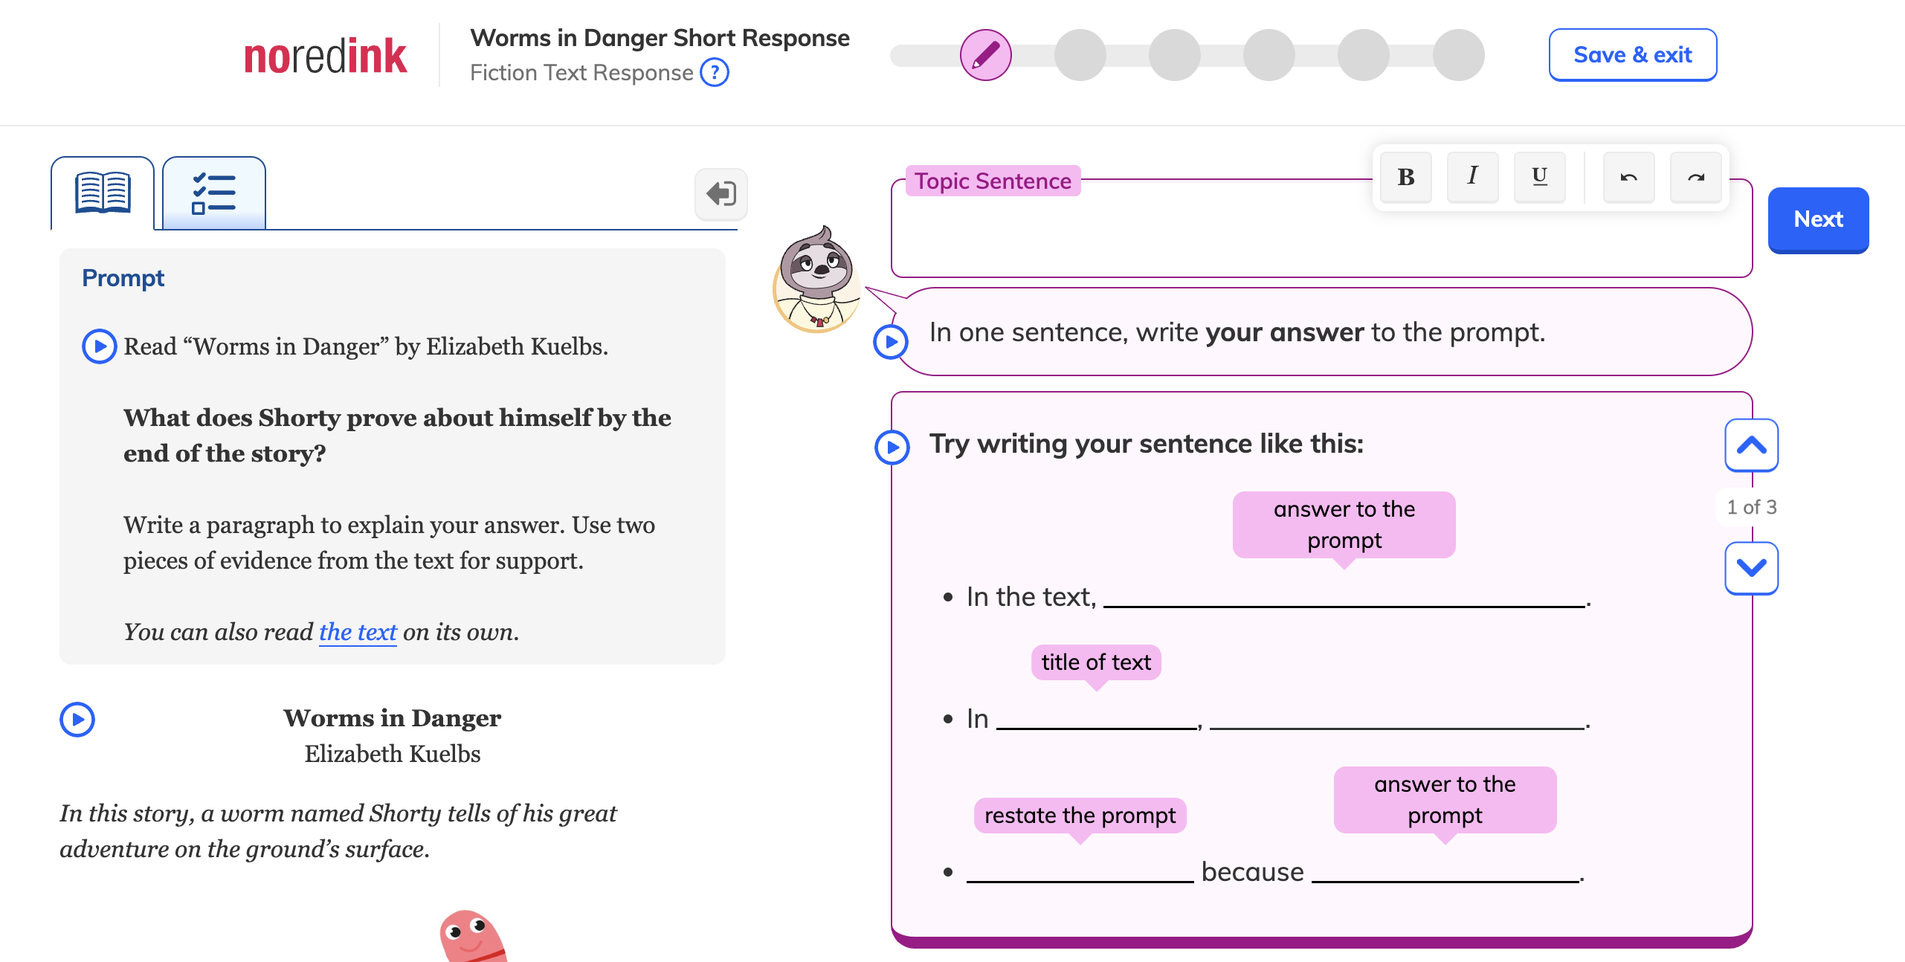Screen dimensions: 1905x962
Task: Collapse the reading panel with arrow icon
Action: 721,194
